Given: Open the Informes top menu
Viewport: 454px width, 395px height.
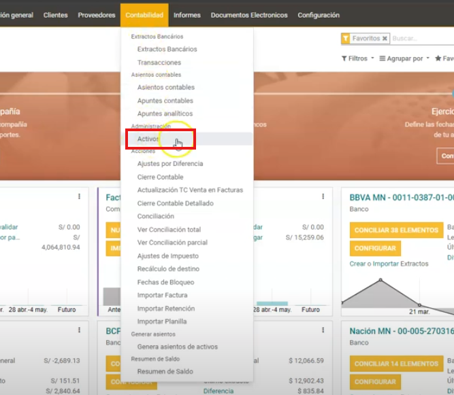Looking at the screenshot, I should (x=187, y=15).
